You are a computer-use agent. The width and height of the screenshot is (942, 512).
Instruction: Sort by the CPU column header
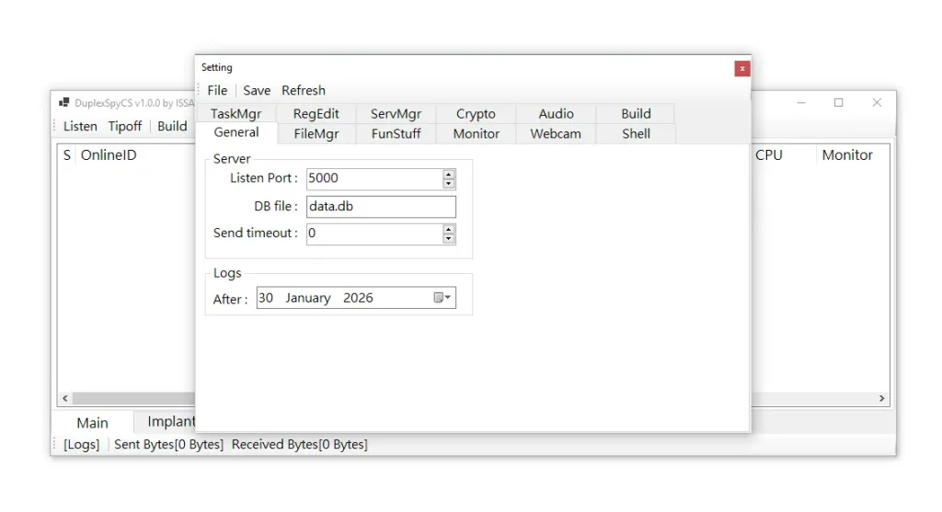[769, 155]
